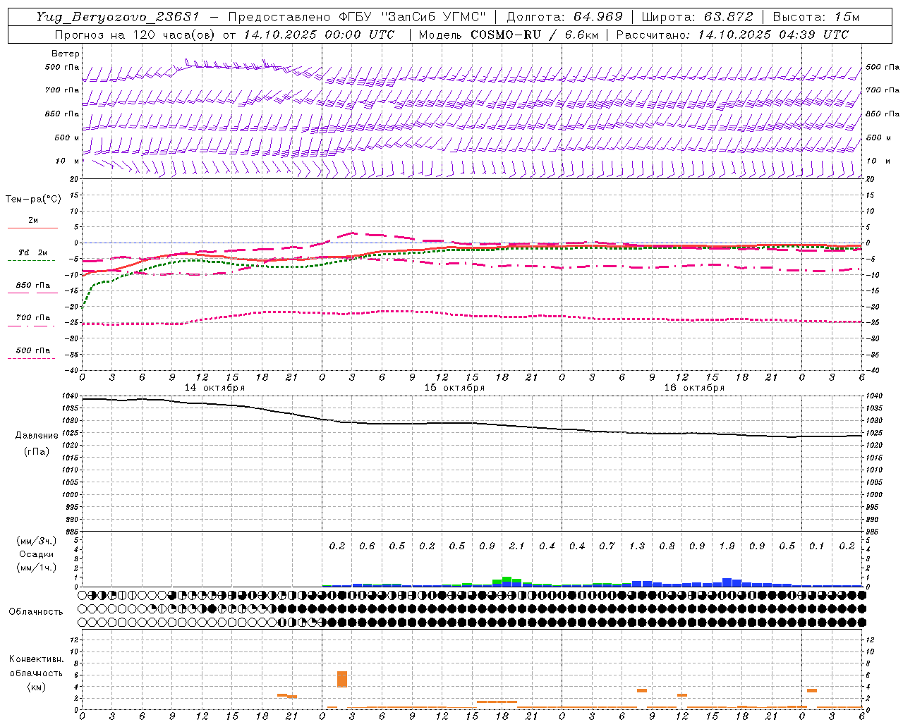903x722 pixels.
Task: Click the Ветер panel label
Action: click(x=66, y=54)
